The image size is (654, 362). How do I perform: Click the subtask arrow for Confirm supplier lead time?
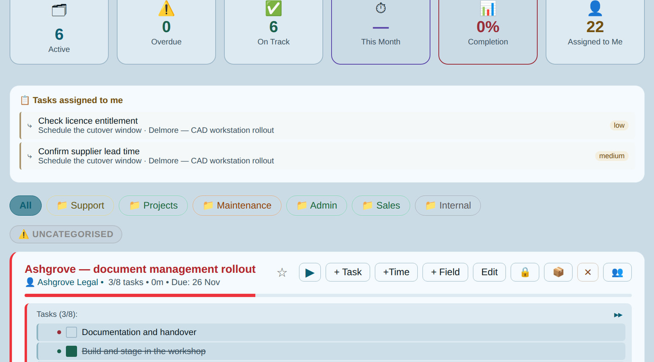tap(30, 156)
